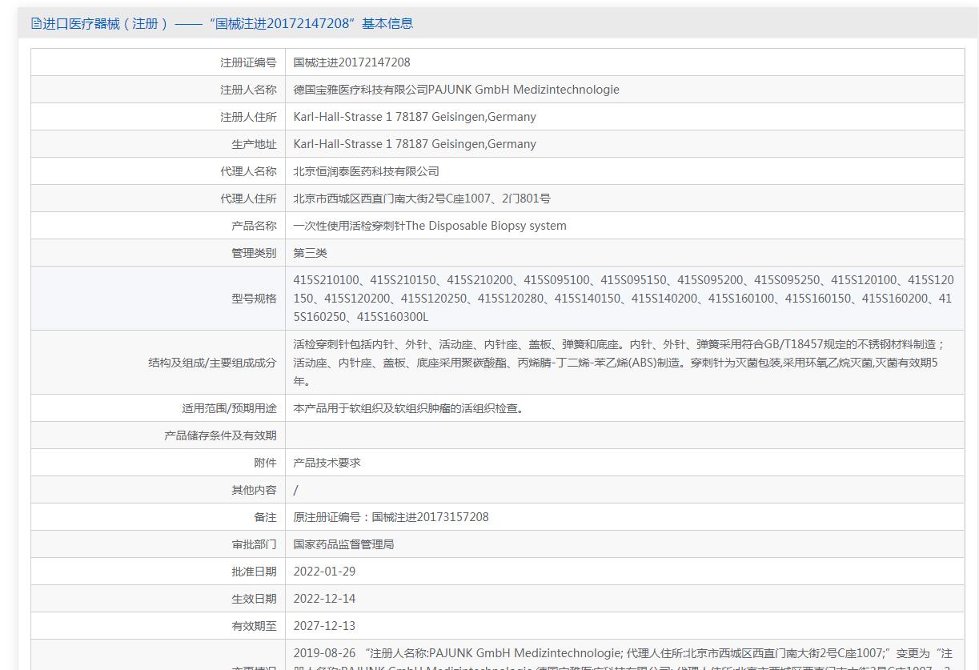Click the “产品名称” row label
The image size is (979, 670).
pyautogui.click(x=254, y=226)
